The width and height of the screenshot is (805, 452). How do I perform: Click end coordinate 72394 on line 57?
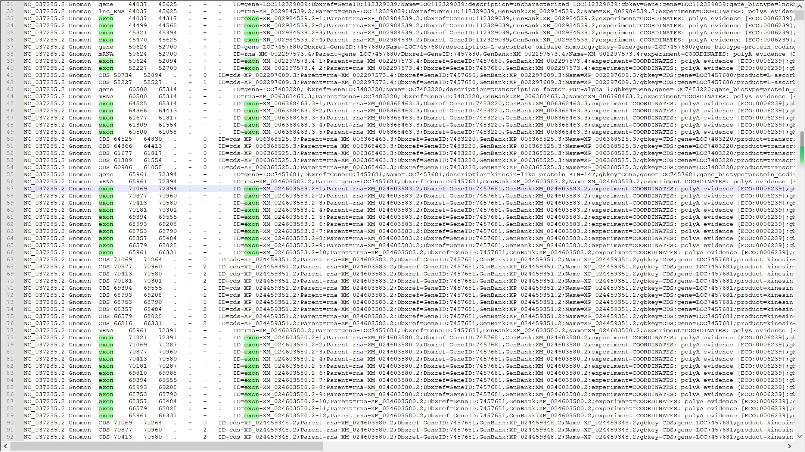pos(168,188)
